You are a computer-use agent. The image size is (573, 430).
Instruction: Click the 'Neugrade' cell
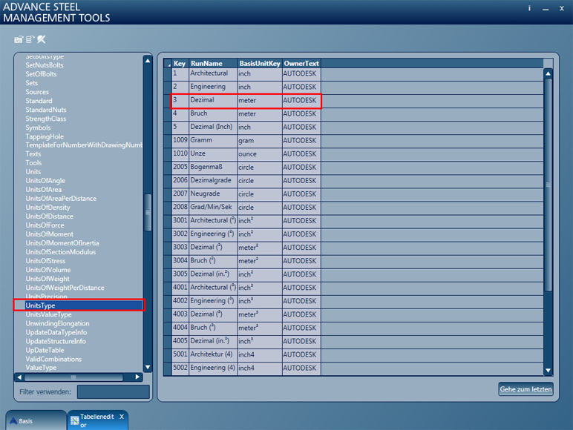[x=213, y=194]
